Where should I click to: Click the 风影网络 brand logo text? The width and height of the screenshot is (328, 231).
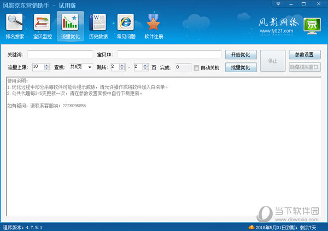(x=278, y=22)
